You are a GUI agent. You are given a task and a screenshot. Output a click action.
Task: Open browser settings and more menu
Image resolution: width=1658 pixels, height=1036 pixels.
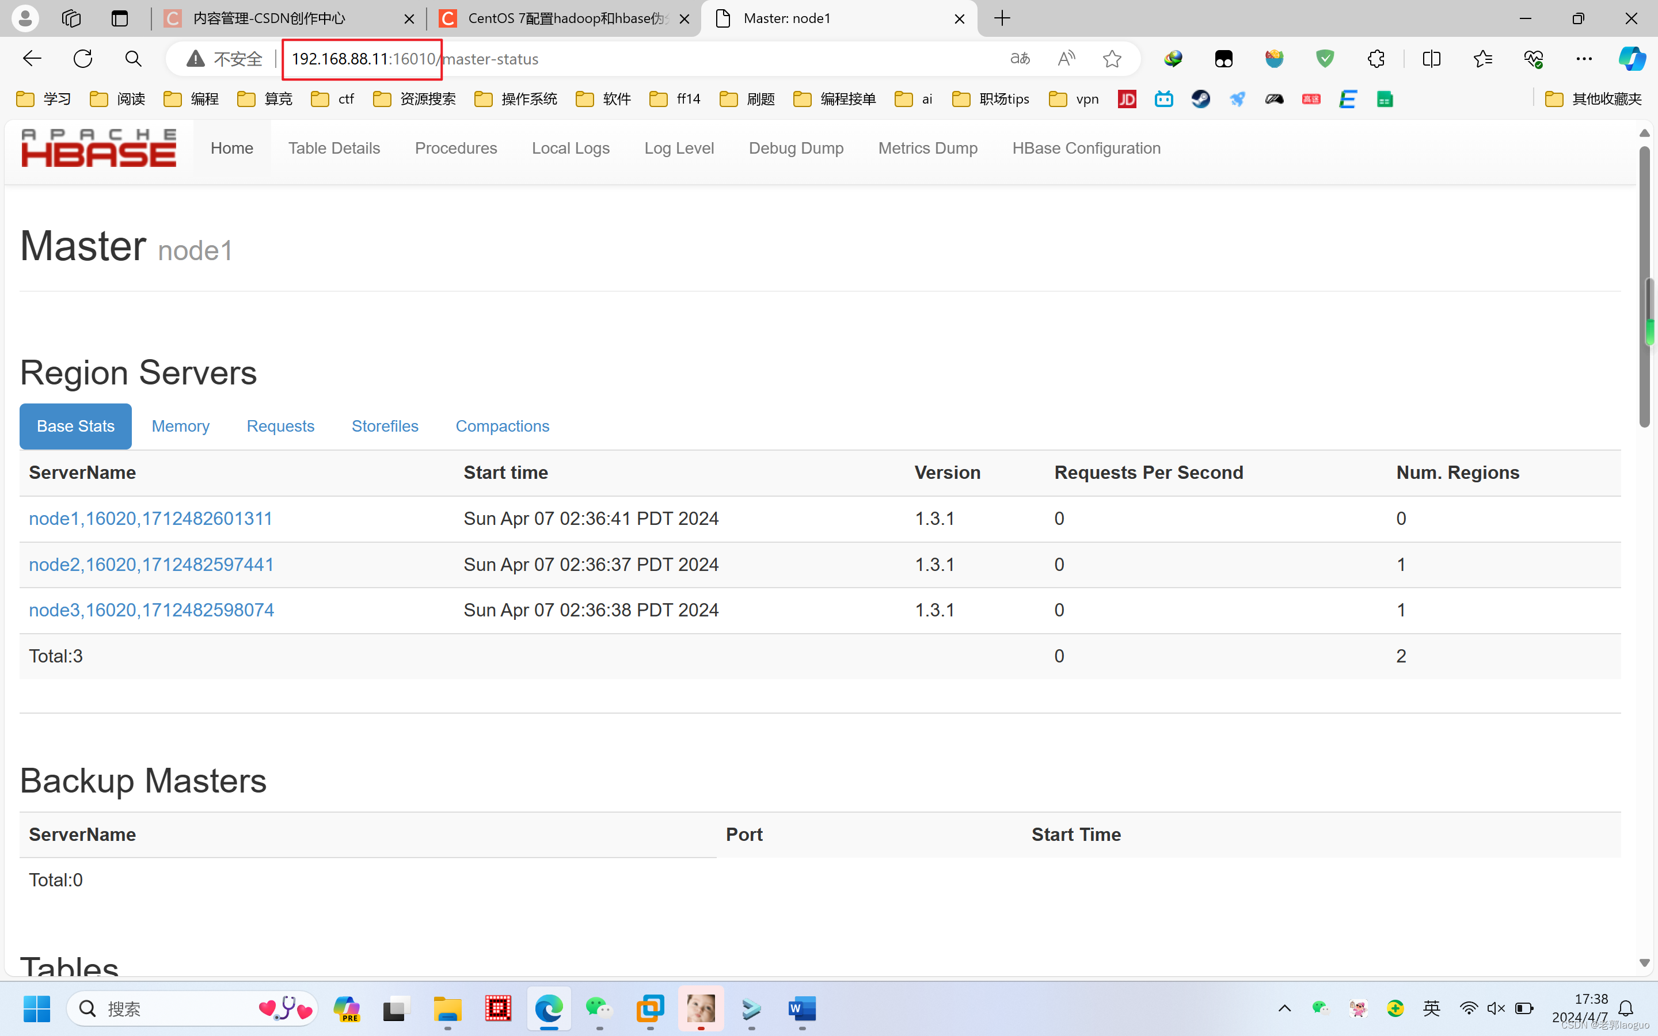coord(1584,59)
